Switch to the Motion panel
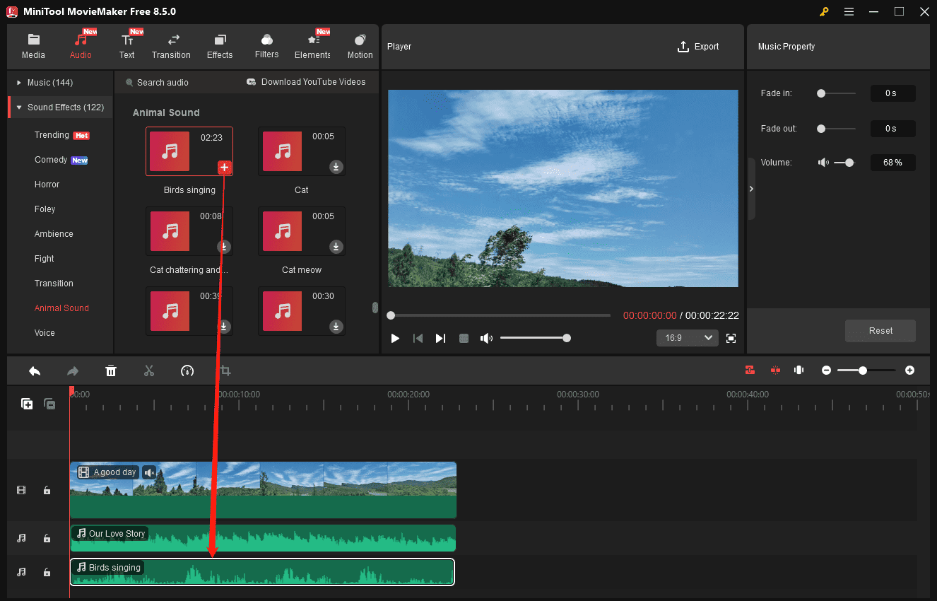 [x=360, y=45]
